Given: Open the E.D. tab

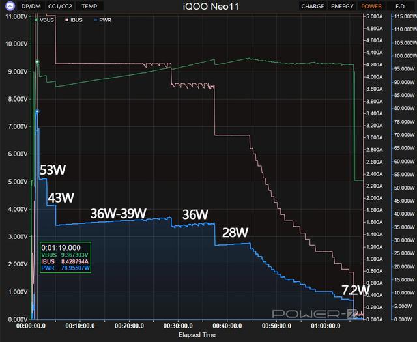Looking at the screenshot, I should (401, 6).
